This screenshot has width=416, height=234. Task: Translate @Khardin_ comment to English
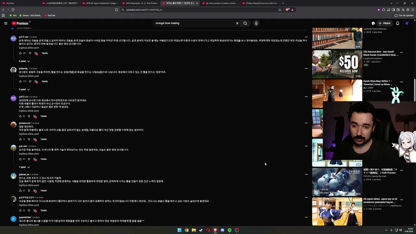(x=29, y=76)
